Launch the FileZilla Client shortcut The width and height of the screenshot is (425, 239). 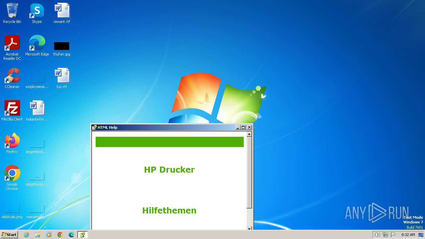pos(12,111)
